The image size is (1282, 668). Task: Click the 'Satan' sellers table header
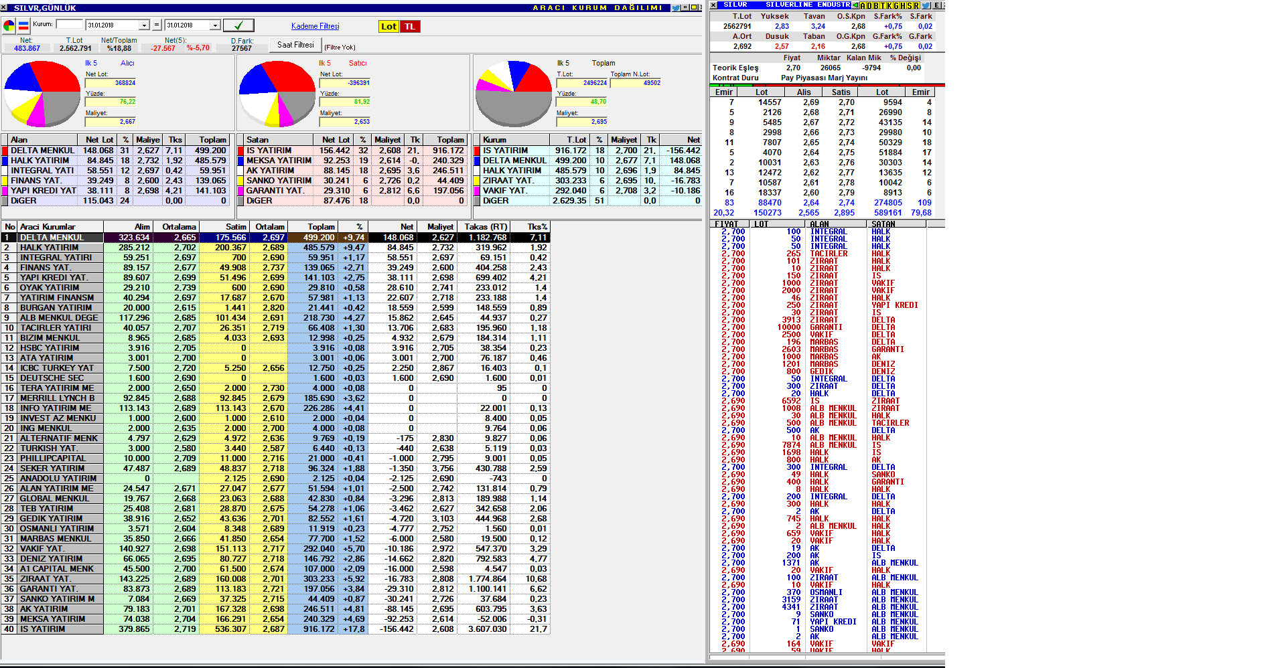(279, 140)
